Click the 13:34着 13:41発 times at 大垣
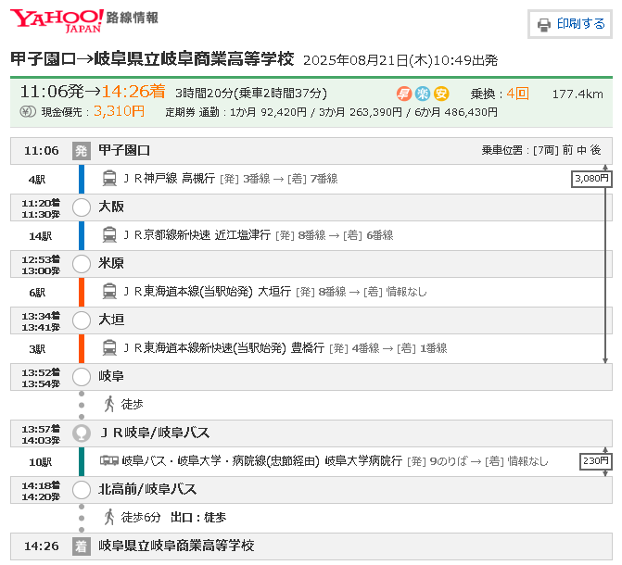This screenshot has height=565, width=622. 41,322
